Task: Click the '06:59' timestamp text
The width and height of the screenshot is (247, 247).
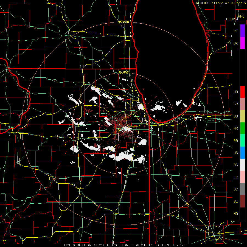Action: point(179,245)
